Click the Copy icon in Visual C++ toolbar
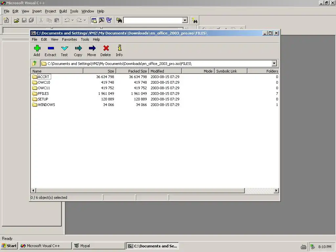This screenshot has height=252, width=336. (49, 20)
